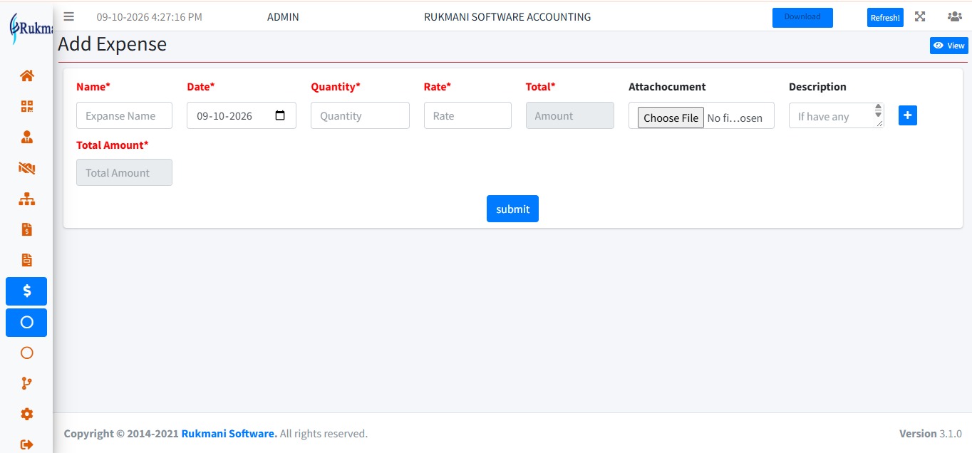
Task: Open the document lines file sidebar icon
Action: click(26, 260)
